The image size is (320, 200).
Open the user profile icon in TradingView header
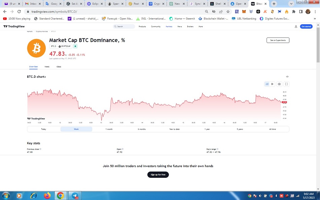(x=296, y=26)
